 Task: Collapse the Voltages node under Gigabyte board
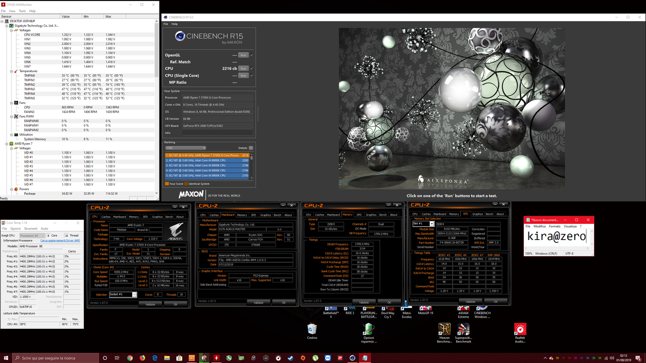[x=11, y=30]
